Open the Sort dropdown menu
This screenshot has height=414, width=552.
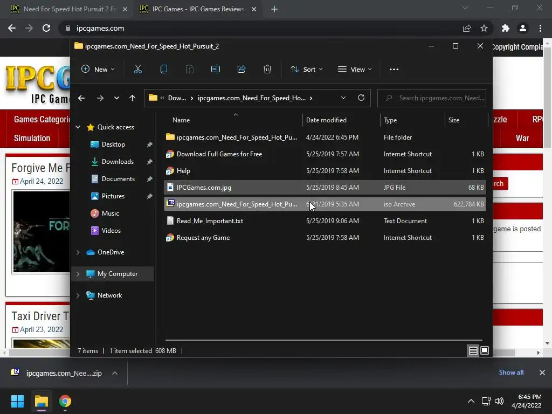point(306,70)
